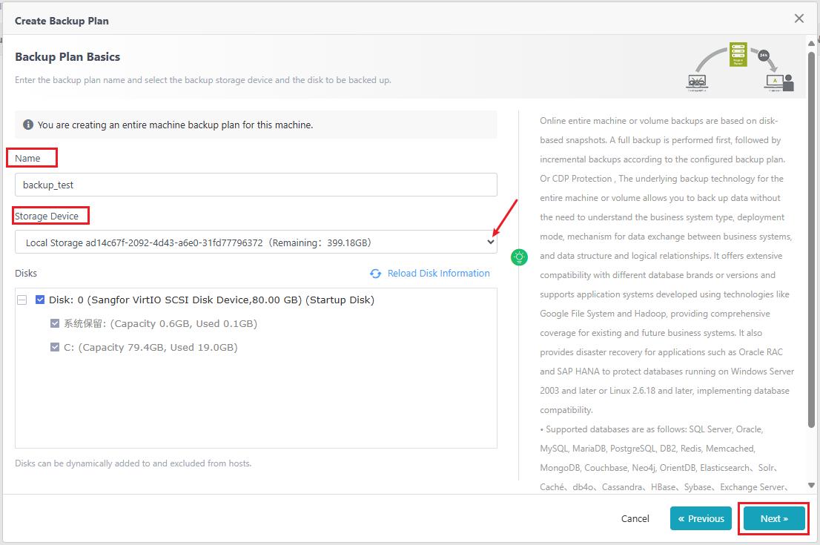The height and width of the screenshot is (545, 820).
Task: Click the scrollbar up arrow on right
Action: (x=811, y=43)
